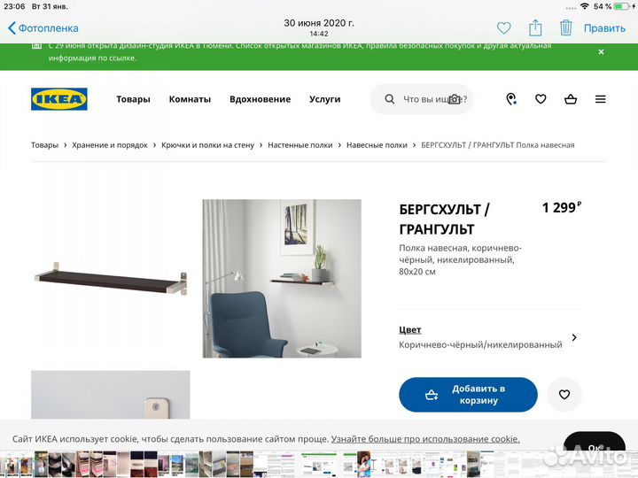Open the Комнаты menu
This screenshot has width=638, height=478.
point(190,99)
